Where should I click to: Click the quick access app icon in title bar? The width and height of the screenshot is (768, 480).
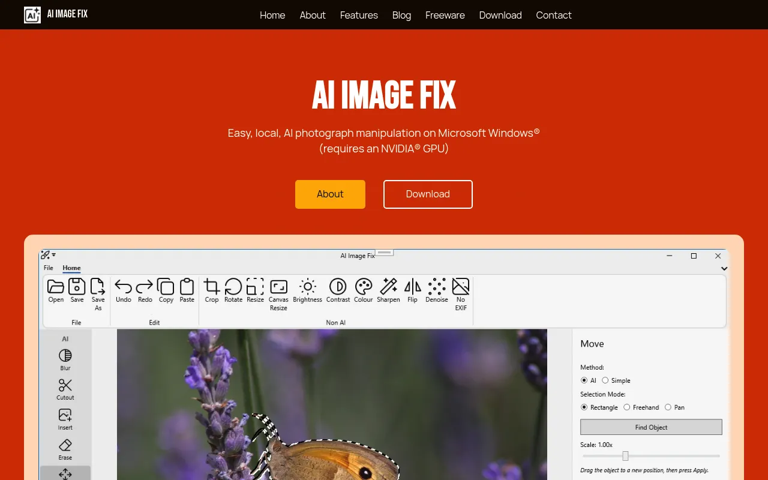[x=45, y=255]
